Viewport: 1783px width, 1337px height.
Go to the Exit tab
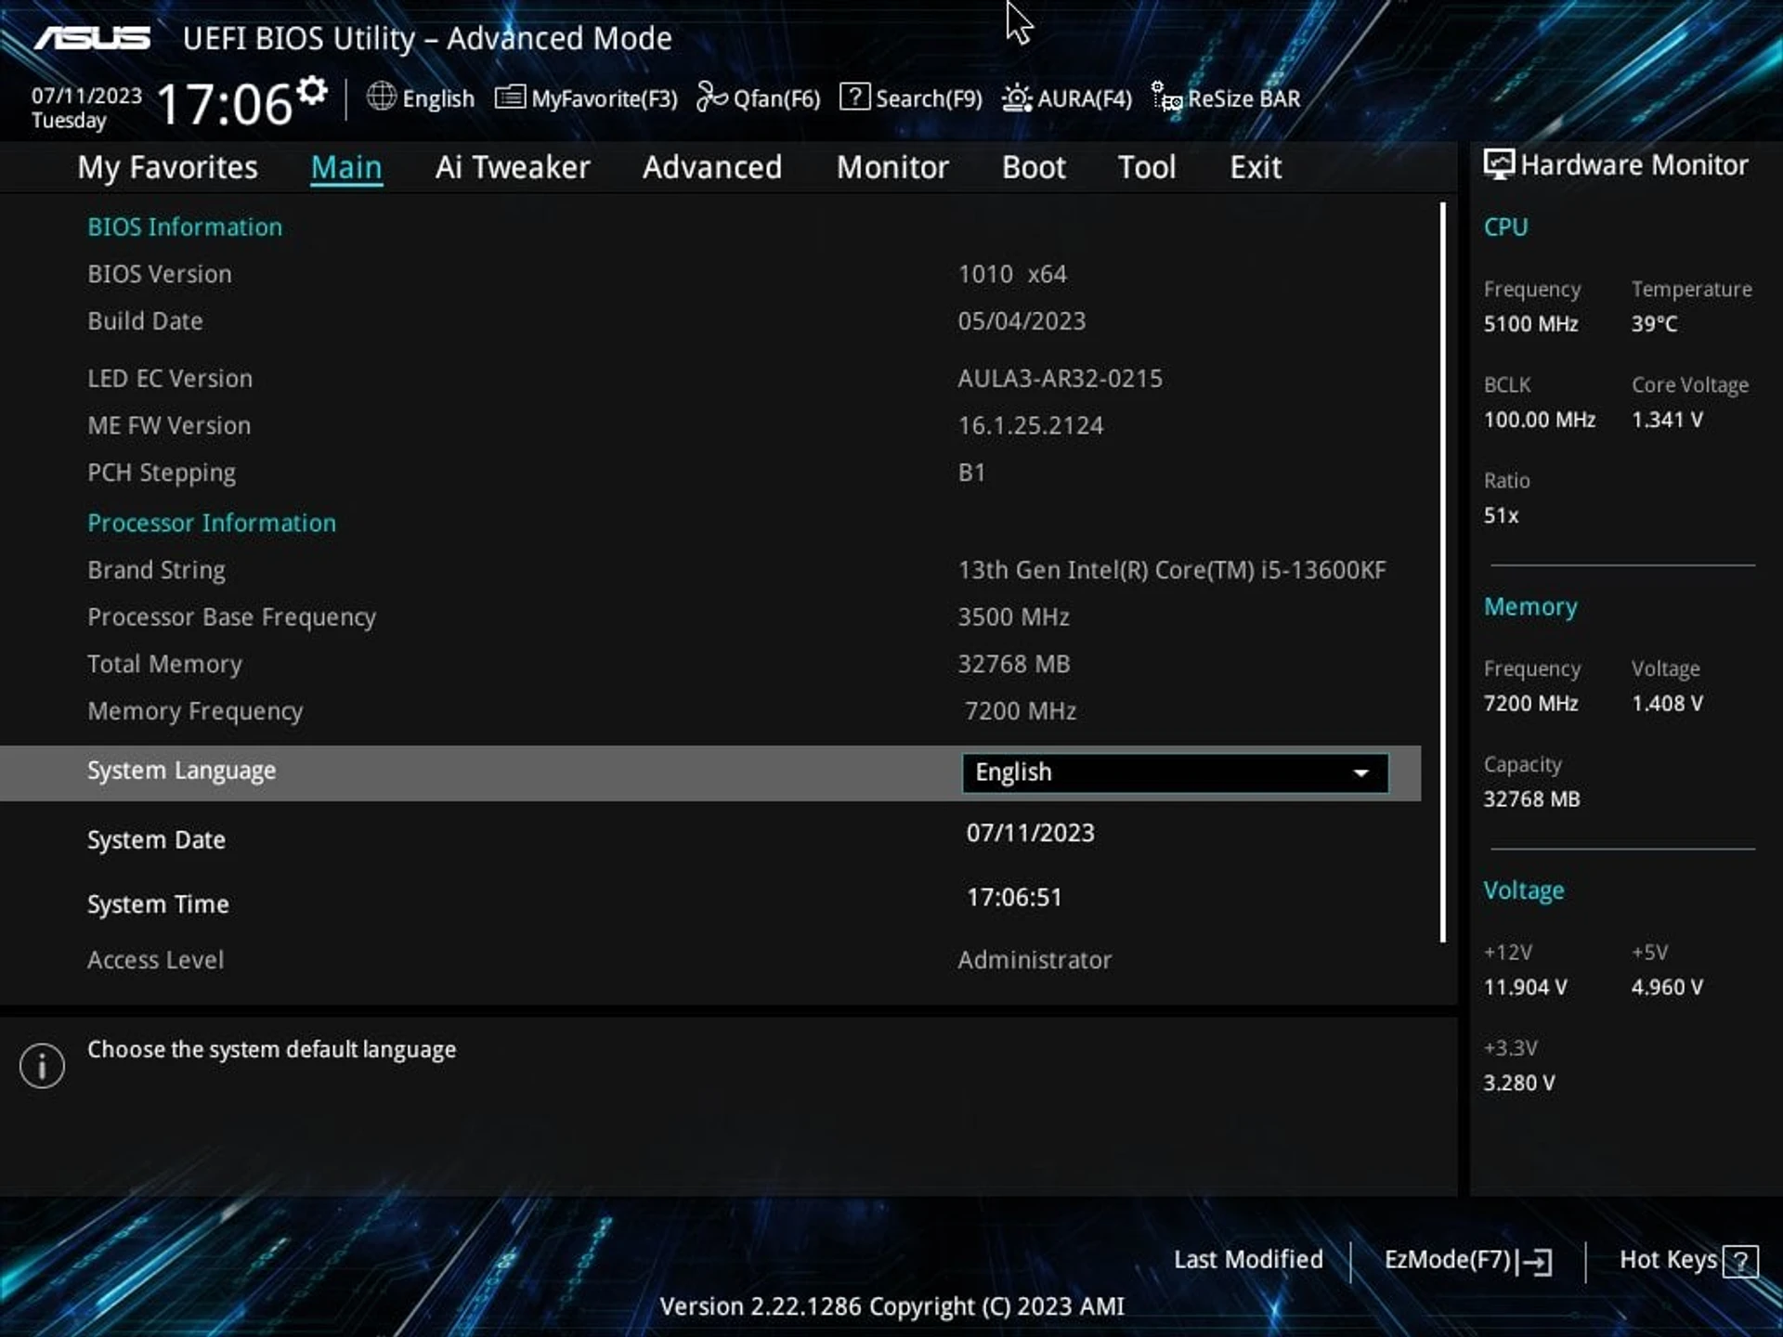(1256, 168)
